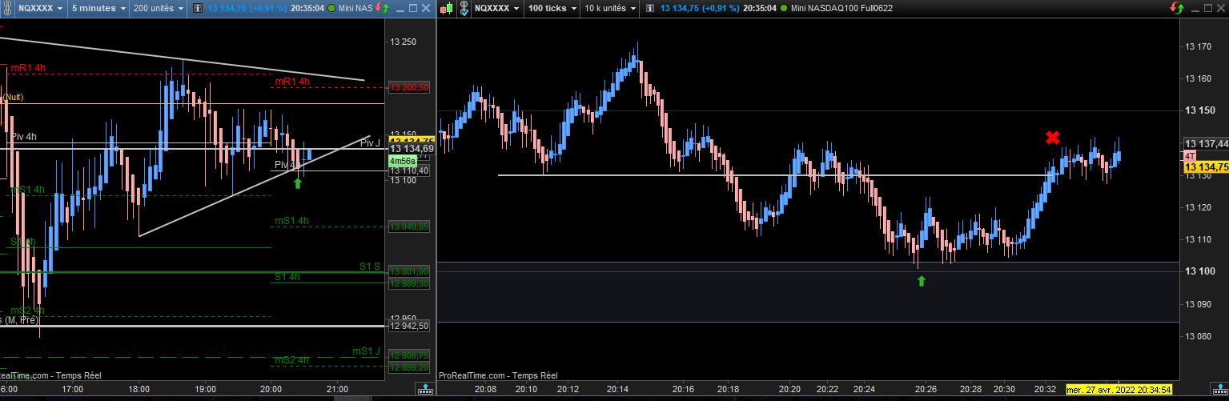Click 13 170 on the 100 ticks chart price axis
The image size is (1229, 401).
1198,46
